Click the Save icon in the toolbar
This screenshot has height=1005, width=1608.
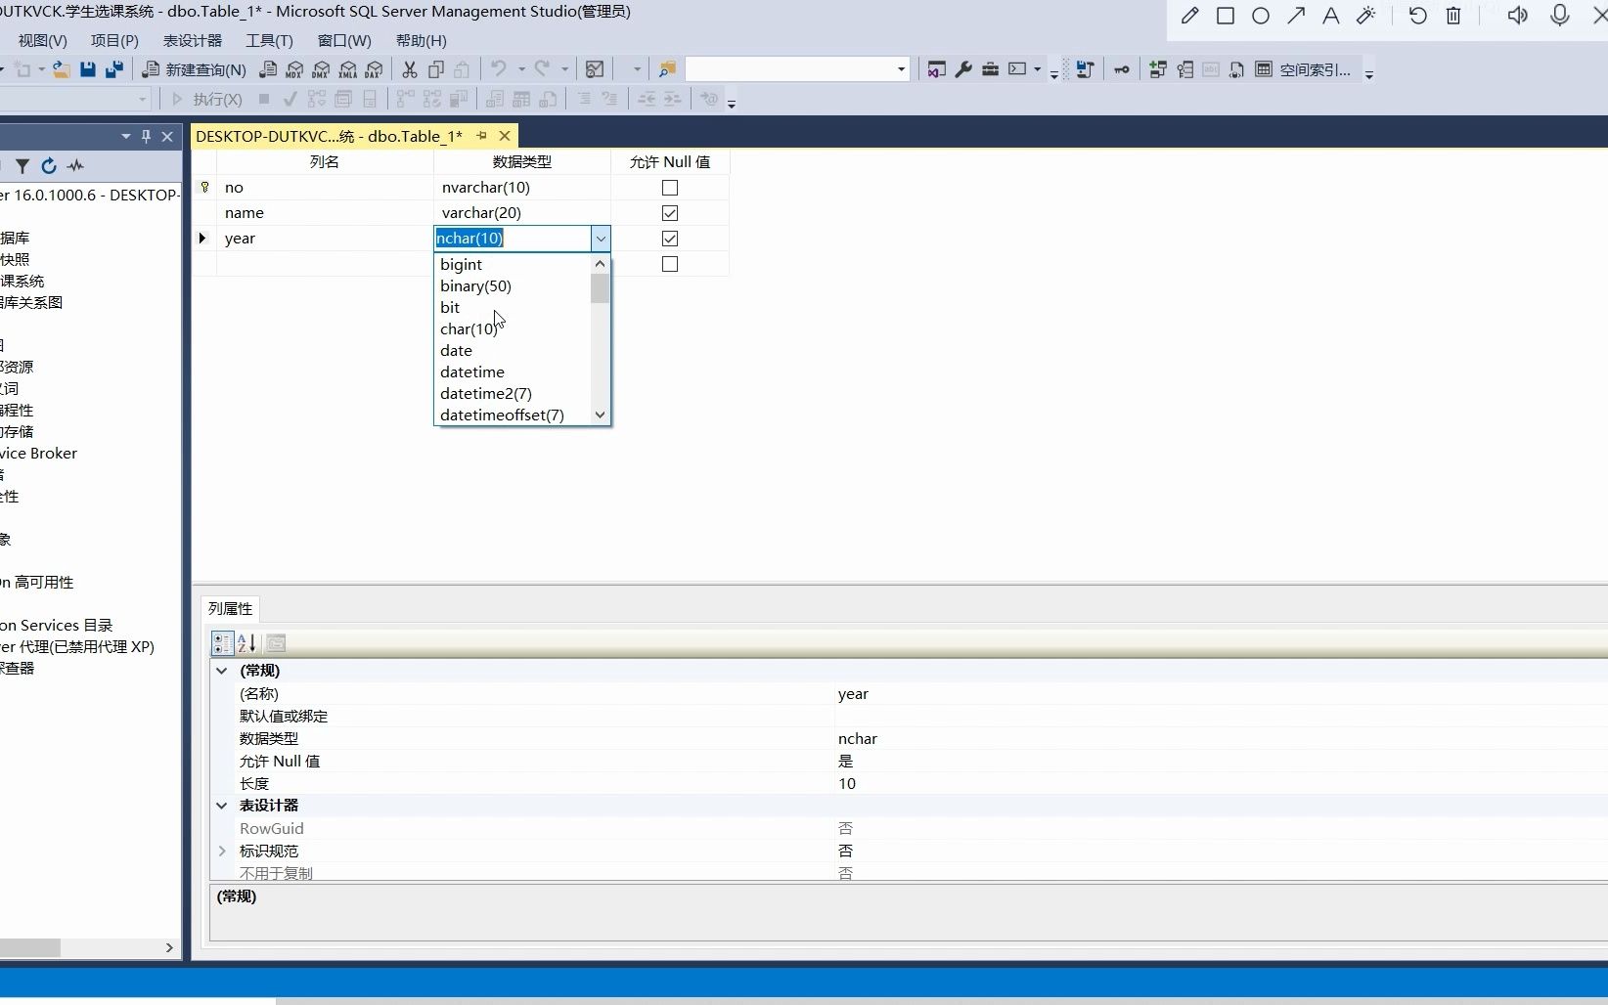[x=88, y=69]
